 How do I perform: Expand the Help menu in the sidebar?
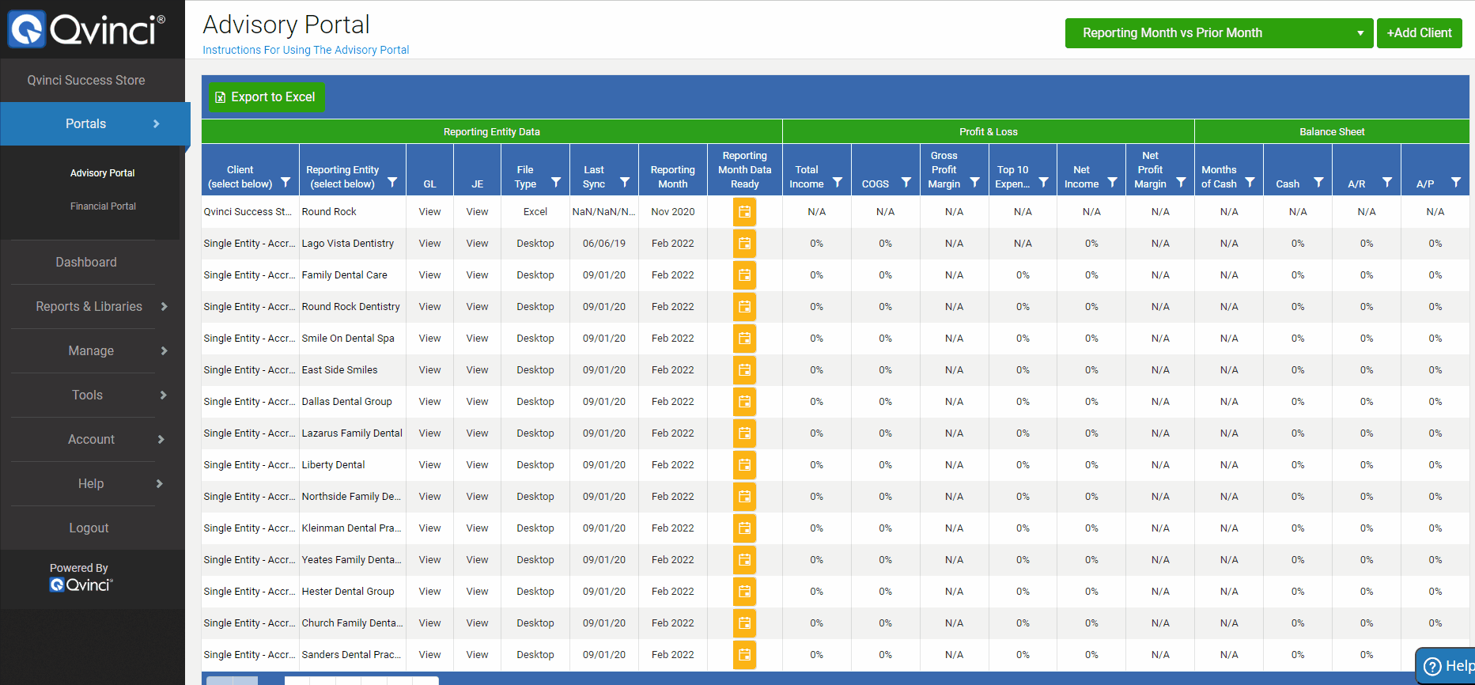coord(93,484)
